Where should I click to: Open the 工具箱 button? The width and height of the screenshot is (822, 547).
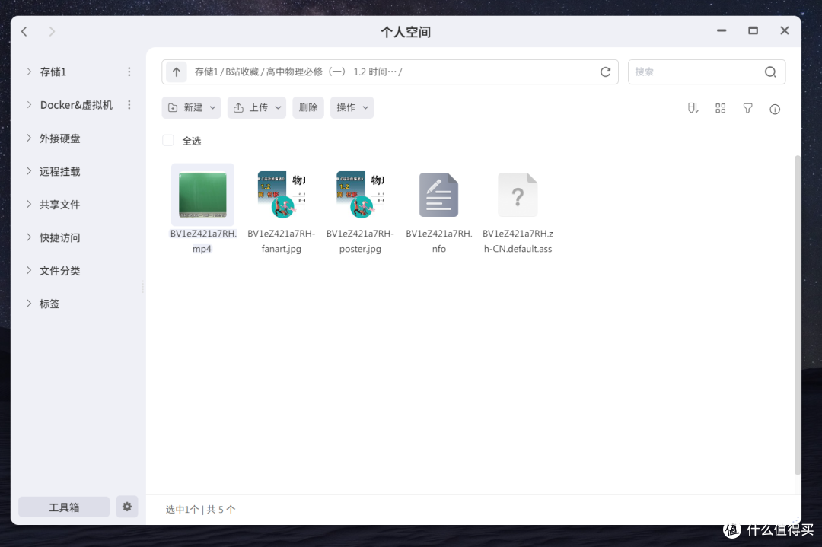tap(64, 507)
